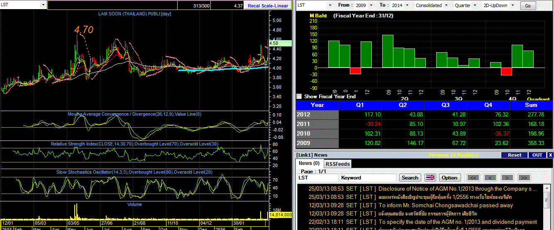Click the Reset button in news panel
The height and width of the screenshot is (230, 554).
(x=515, y=155)
